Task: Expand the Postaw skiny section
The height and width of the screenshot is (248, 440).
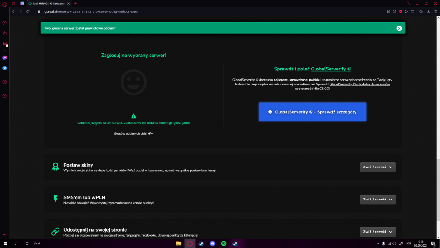Action: [378, 167]
